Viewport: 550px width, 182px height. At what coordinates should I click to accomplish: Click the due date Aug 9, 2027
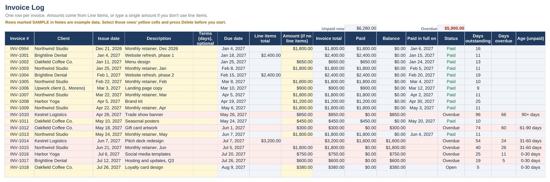click(x=233, y=167)
